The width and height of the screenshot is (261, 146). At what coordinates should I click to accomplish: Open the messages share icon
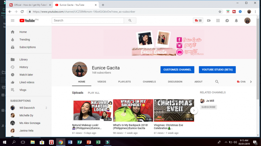point(227,20)
